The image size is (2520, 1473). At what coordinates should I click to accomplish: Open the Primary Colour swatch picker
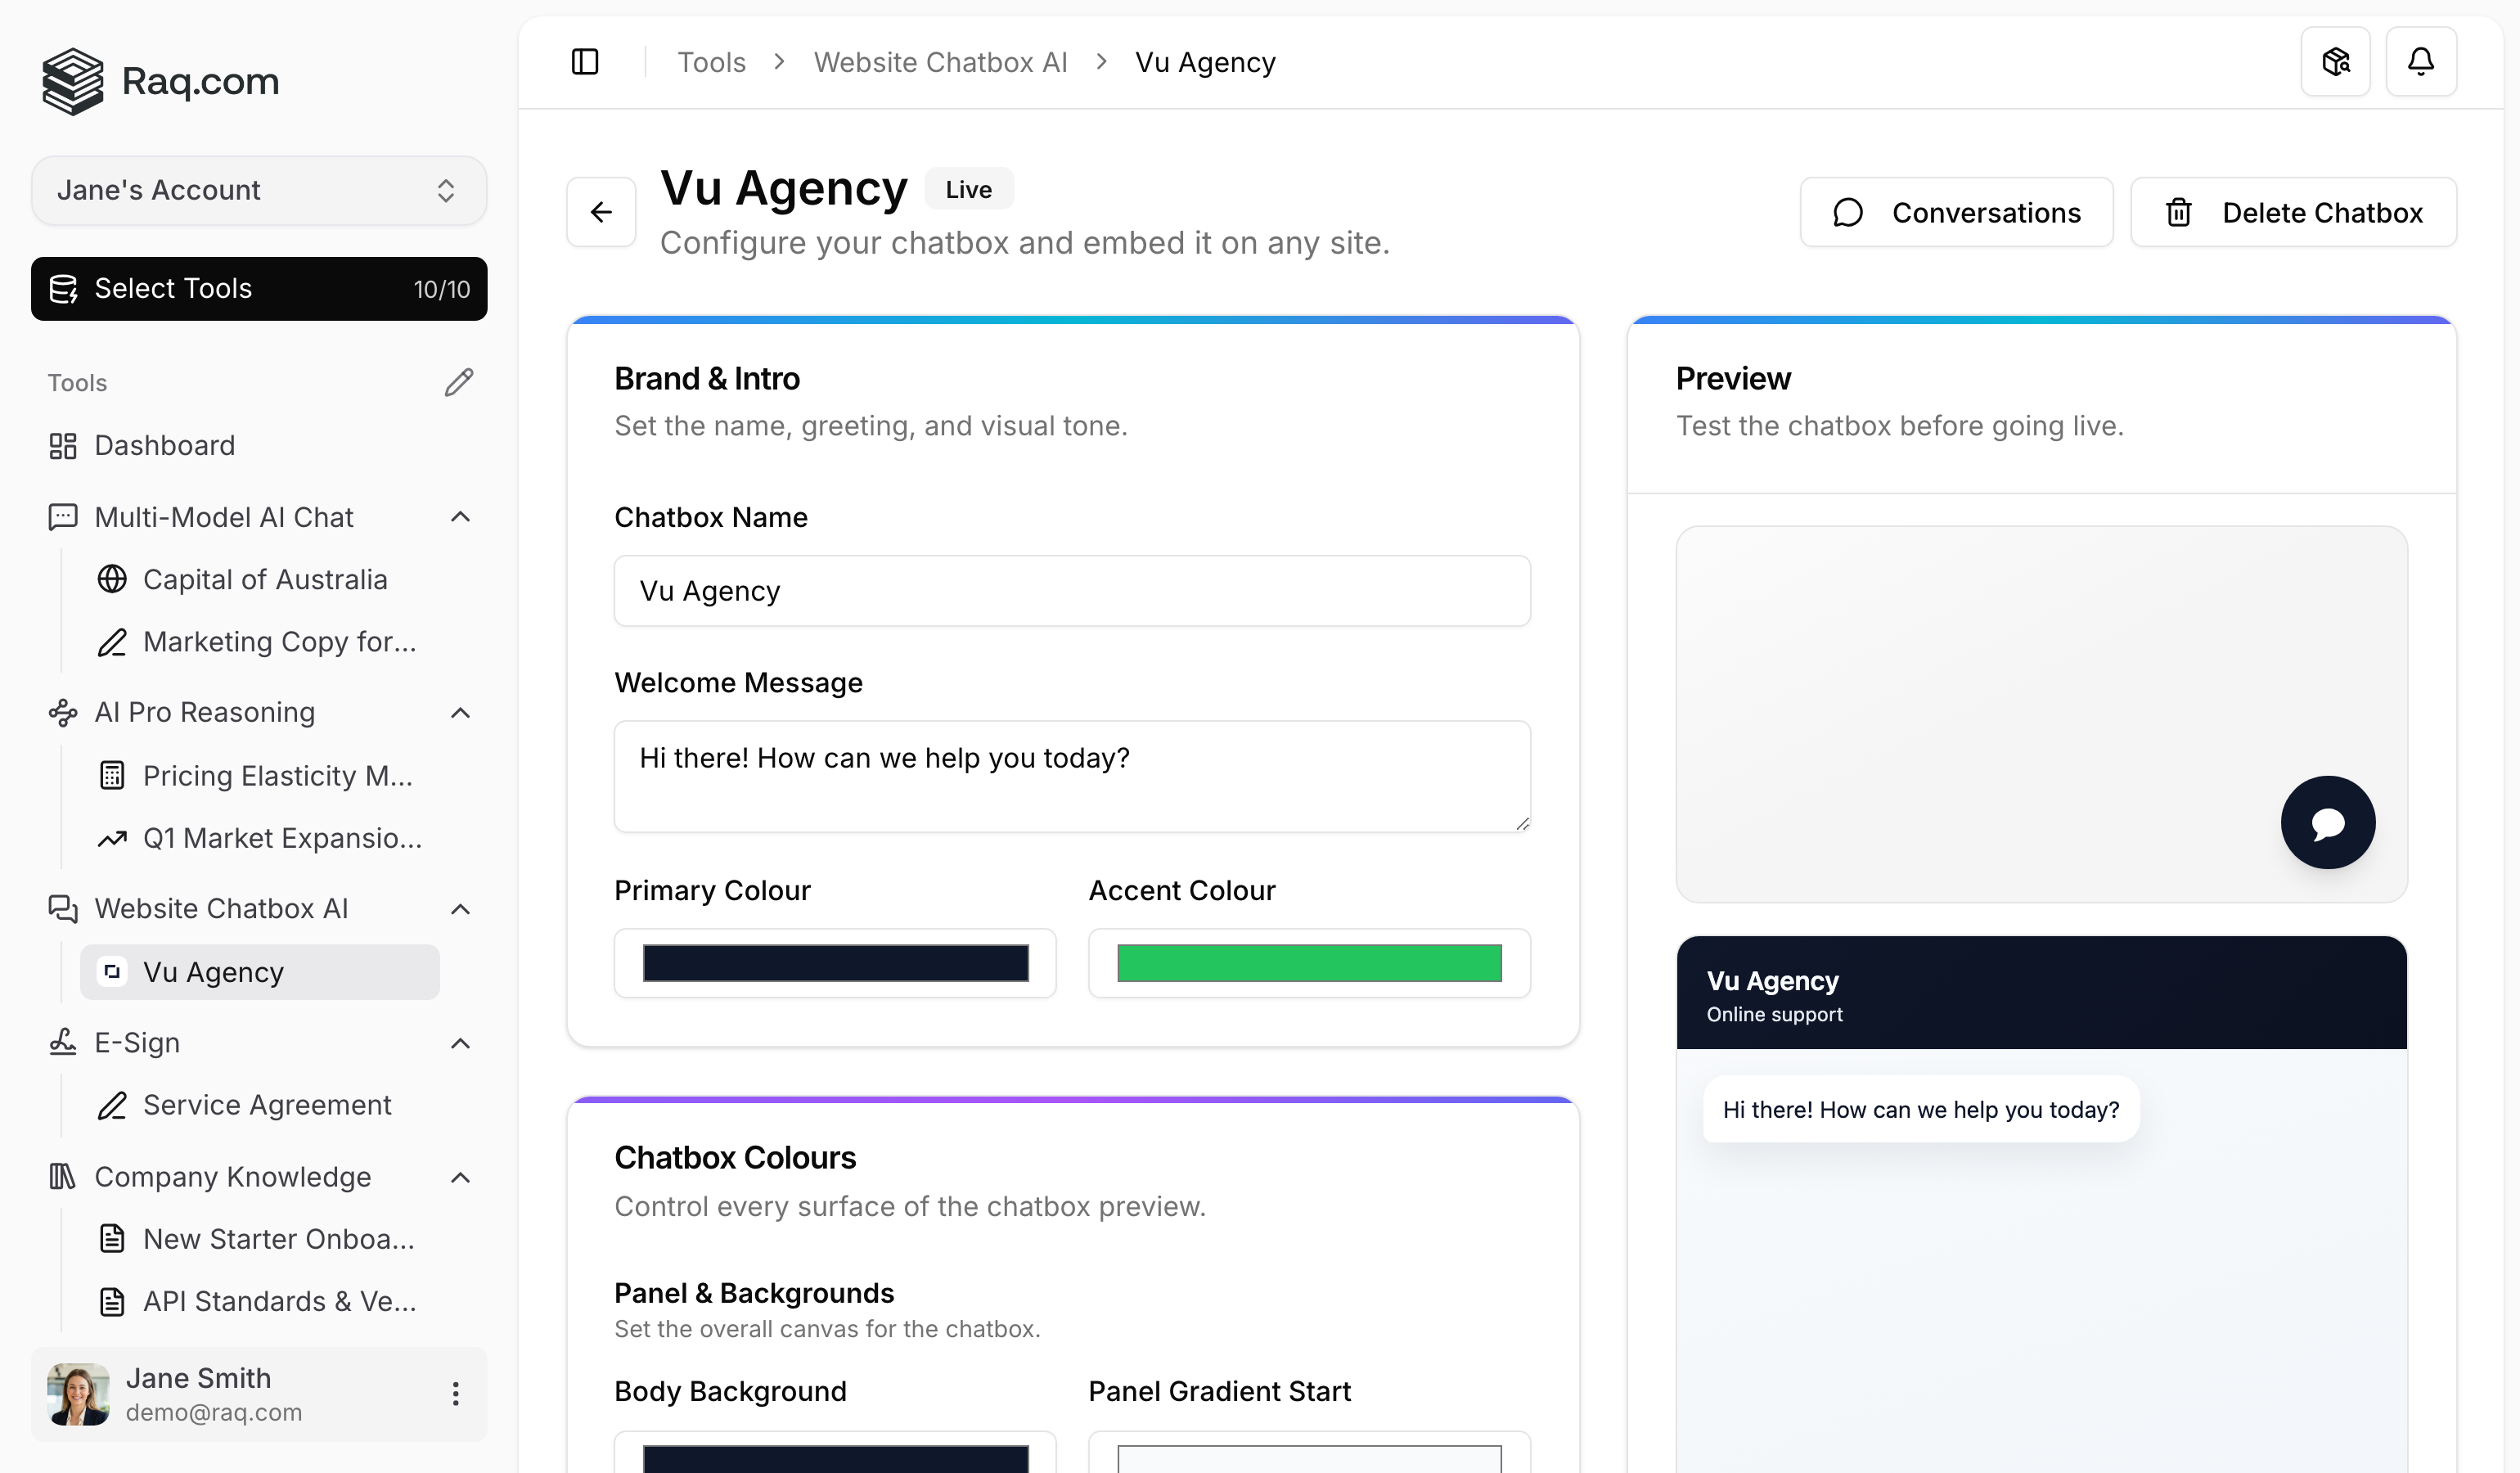pos(835,962)
